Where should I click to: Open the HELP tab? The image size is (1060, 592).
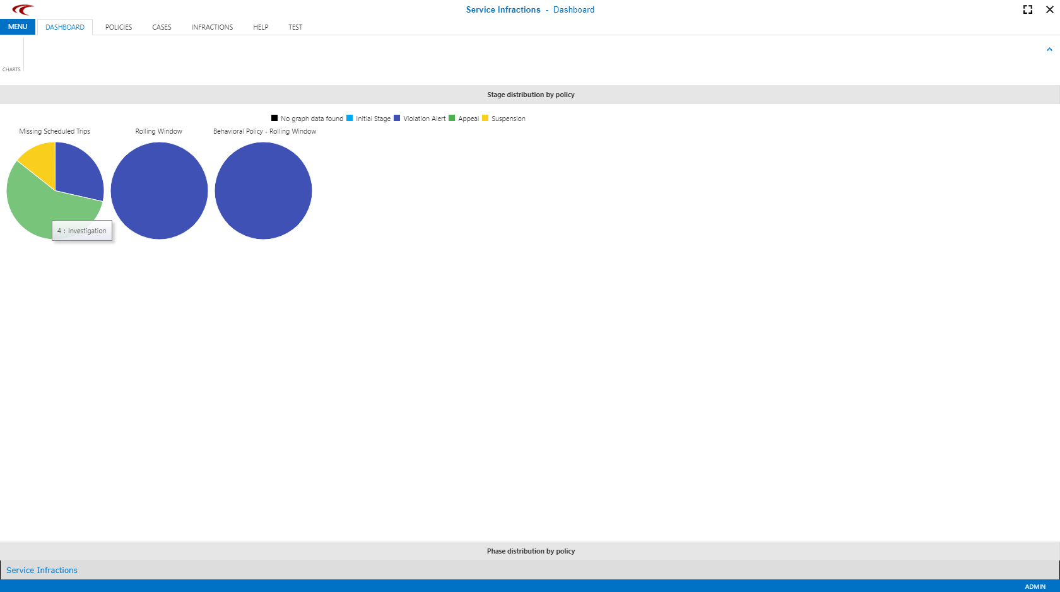pos(260,27)
